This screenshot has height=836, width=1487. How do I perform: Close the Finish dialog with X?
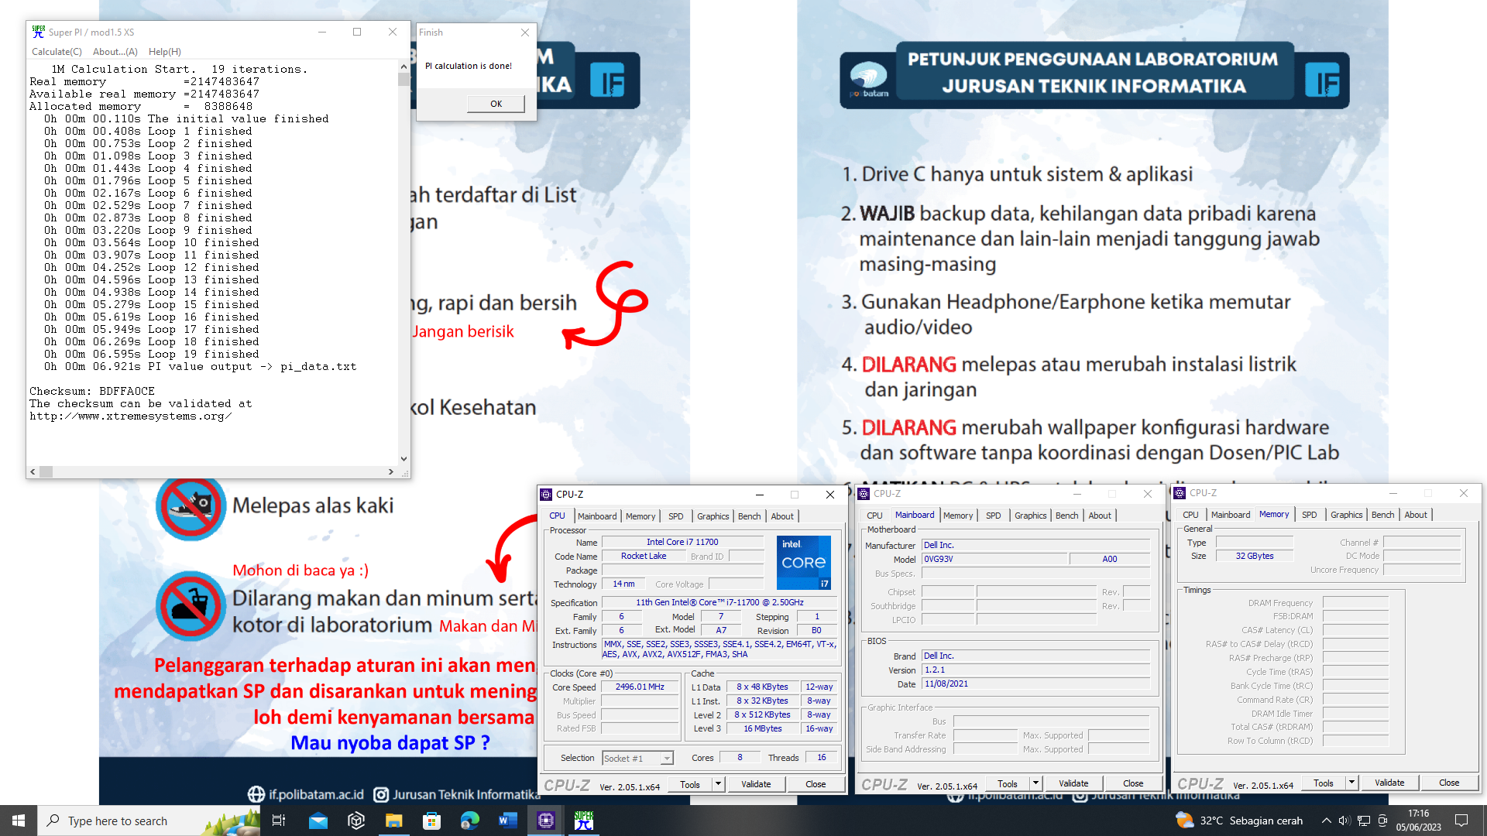pos(525,33)
